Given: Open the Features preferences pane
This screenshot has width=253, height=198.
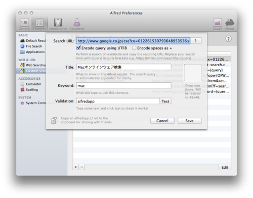Looking at the screenshot, I should click(x=39, y=24).
